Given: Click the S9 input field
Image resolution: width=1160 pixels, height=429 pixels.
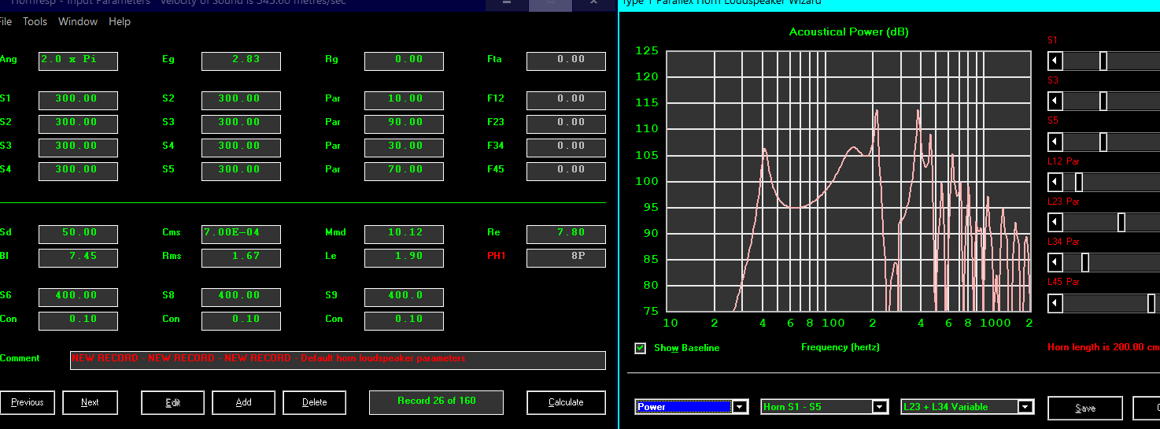Looking at the screenshot, I should pos(404,297).
